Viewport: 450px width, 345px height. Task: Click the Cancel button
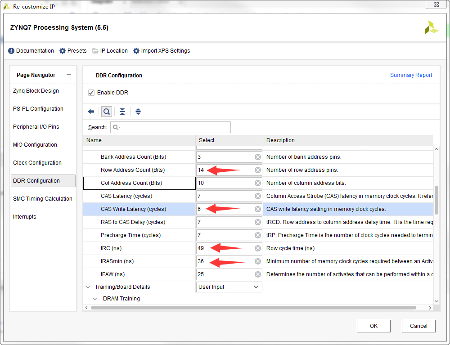coord(418,326)
